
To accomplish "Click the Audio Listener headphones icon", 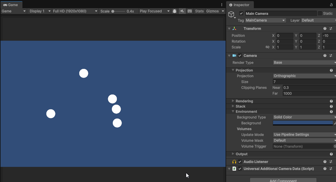I will (234, 162).
